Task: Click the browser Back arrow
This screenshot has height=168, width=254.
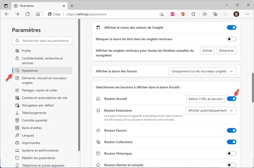Action: tap(7, 14)
